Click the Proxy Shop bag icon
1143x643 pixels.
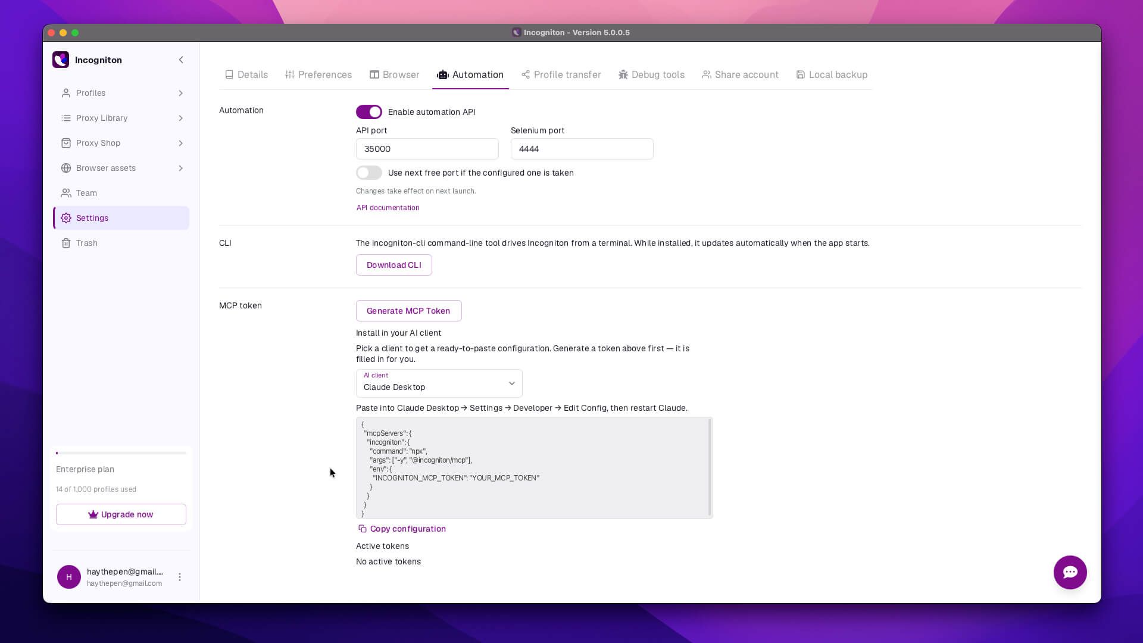tap(66, 143)
